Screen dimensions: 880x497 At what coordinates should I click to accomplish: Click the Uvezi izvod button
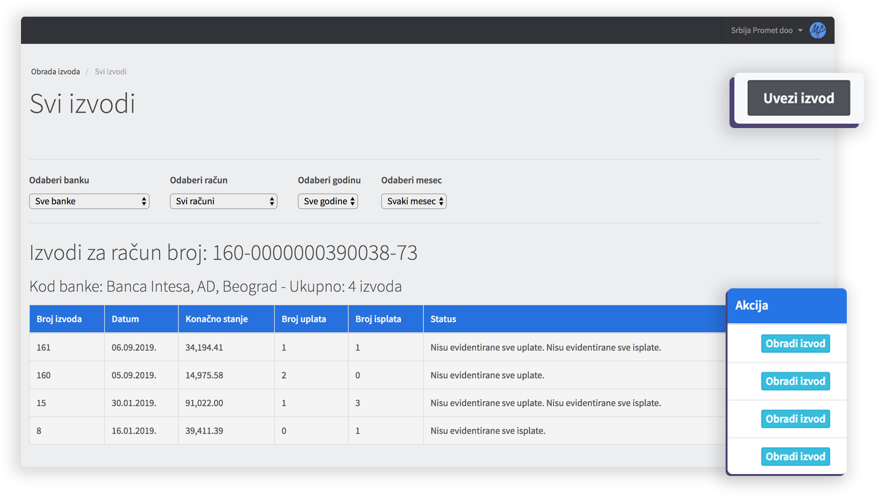[x=798, y=98]
